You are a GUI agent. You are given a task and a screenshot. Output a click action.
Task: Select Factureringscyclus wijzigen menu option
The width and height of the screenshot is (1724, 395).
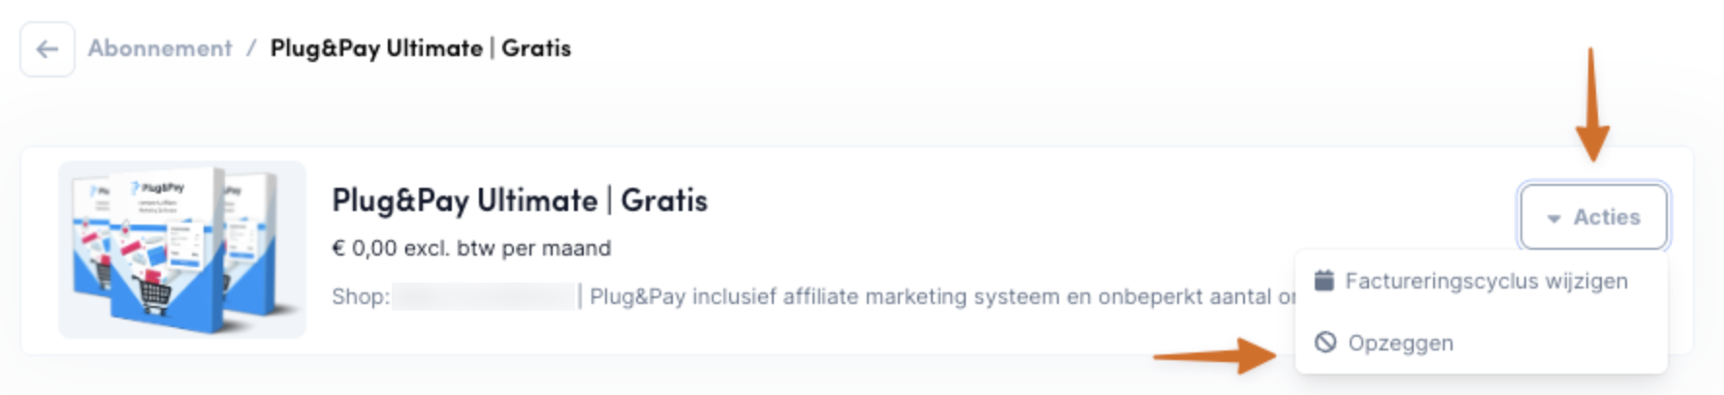[x=1485, y=282]
